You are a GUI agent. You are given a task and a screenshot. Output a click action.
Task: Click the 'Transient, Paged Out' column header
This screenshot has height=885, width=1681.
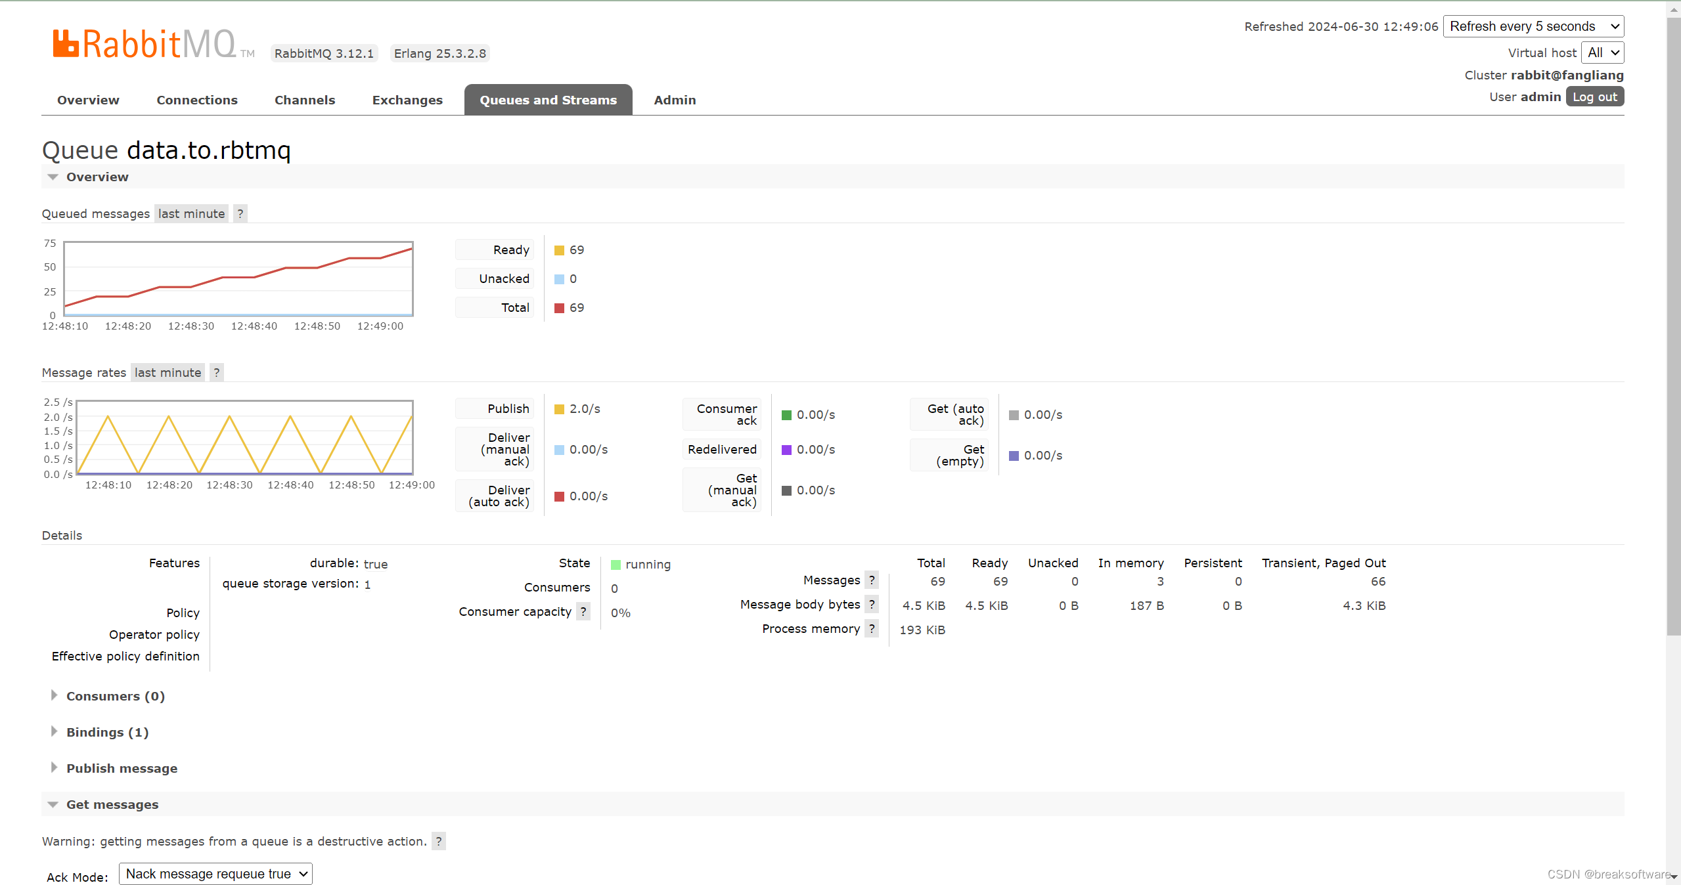pyautogui.click(x=1324, y=563)
